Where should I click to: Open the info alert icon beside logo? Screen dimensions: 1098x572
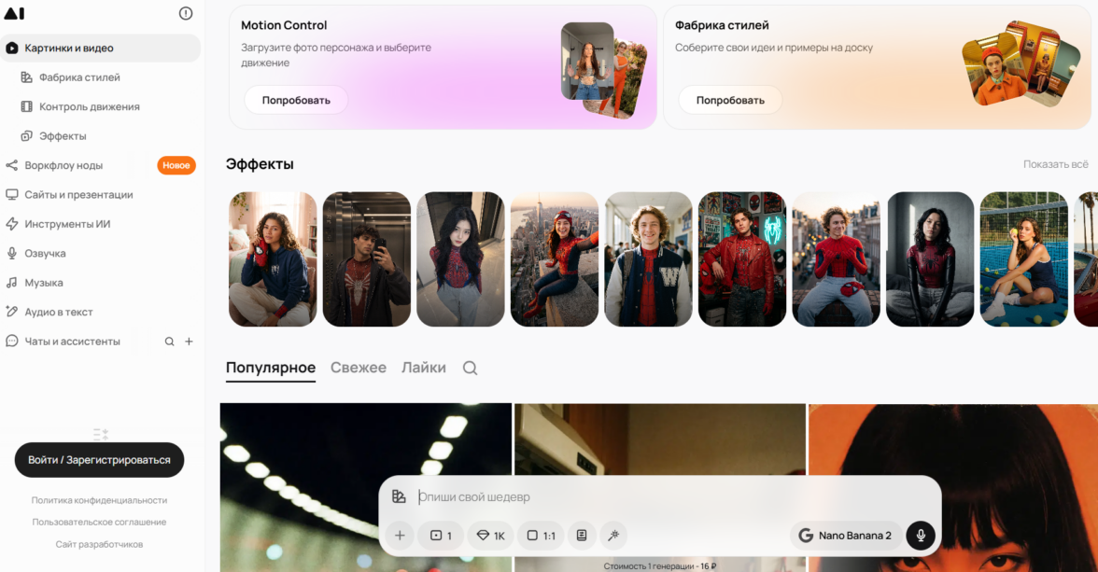[x=186, y=13]
